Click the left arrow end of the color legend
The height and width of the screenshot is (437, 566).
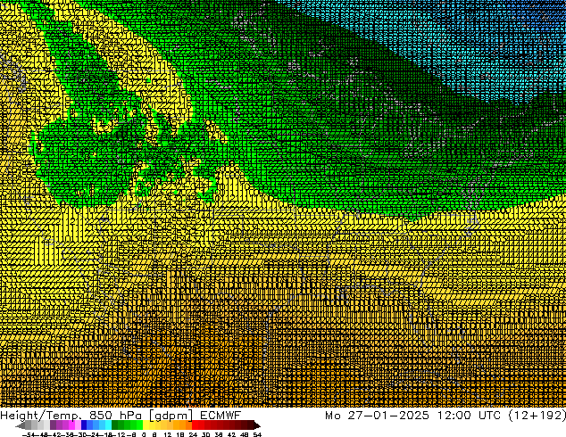click(x=20, y=425)
